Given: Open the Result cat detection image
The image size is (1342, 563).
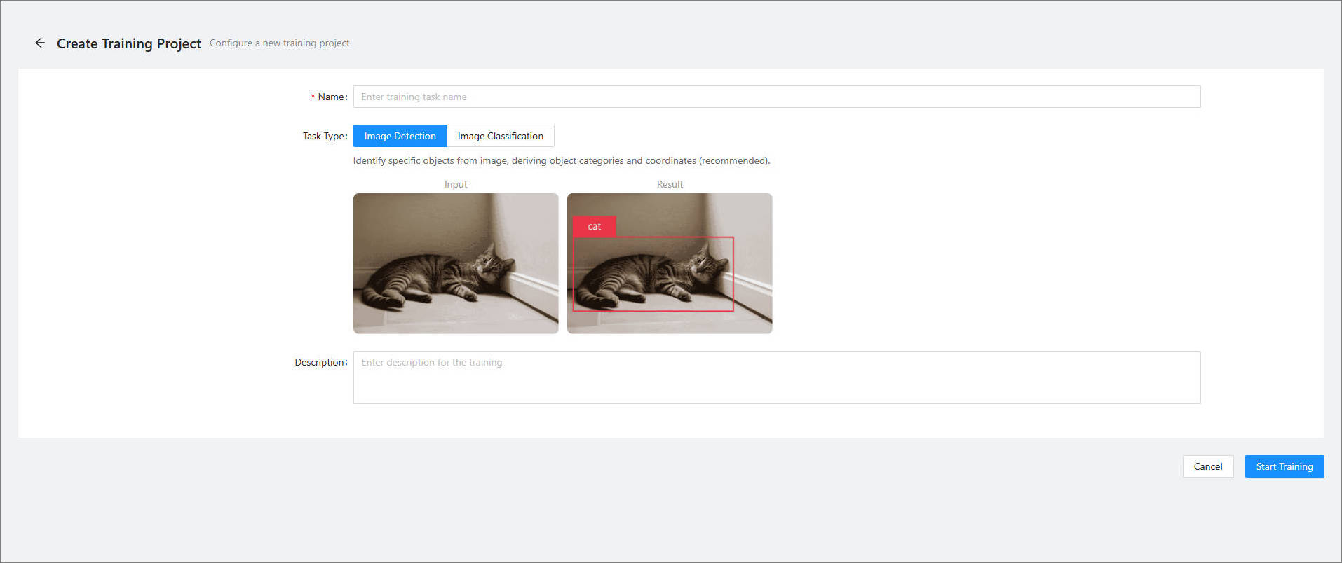Looking at the screenshot, I should (x=670, y=263).
